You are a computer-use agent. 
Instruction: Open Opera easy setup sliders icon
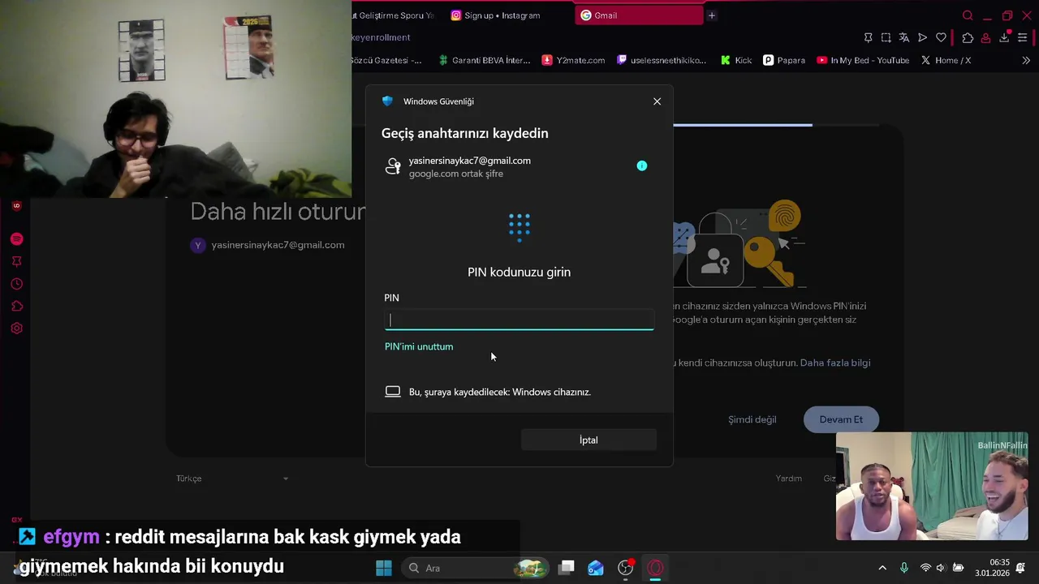[x=1023, y=37]
